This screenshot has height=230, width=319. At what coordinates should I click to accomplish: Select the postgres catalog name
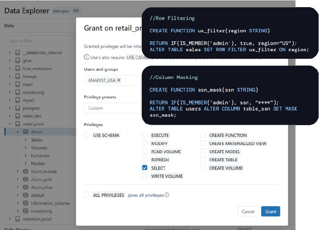(31, 108)
